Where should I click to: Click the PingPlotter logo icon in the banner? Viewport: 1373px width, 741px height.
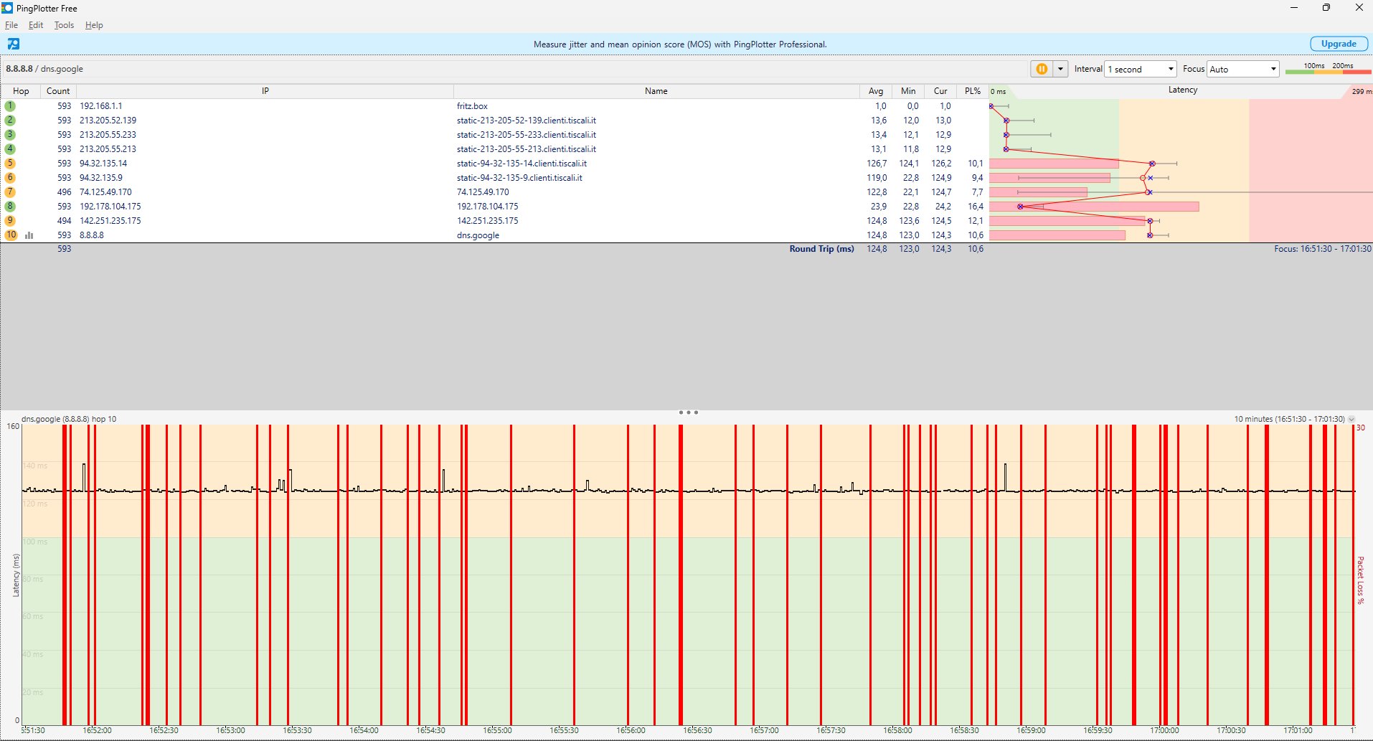(x=13, y=44)
